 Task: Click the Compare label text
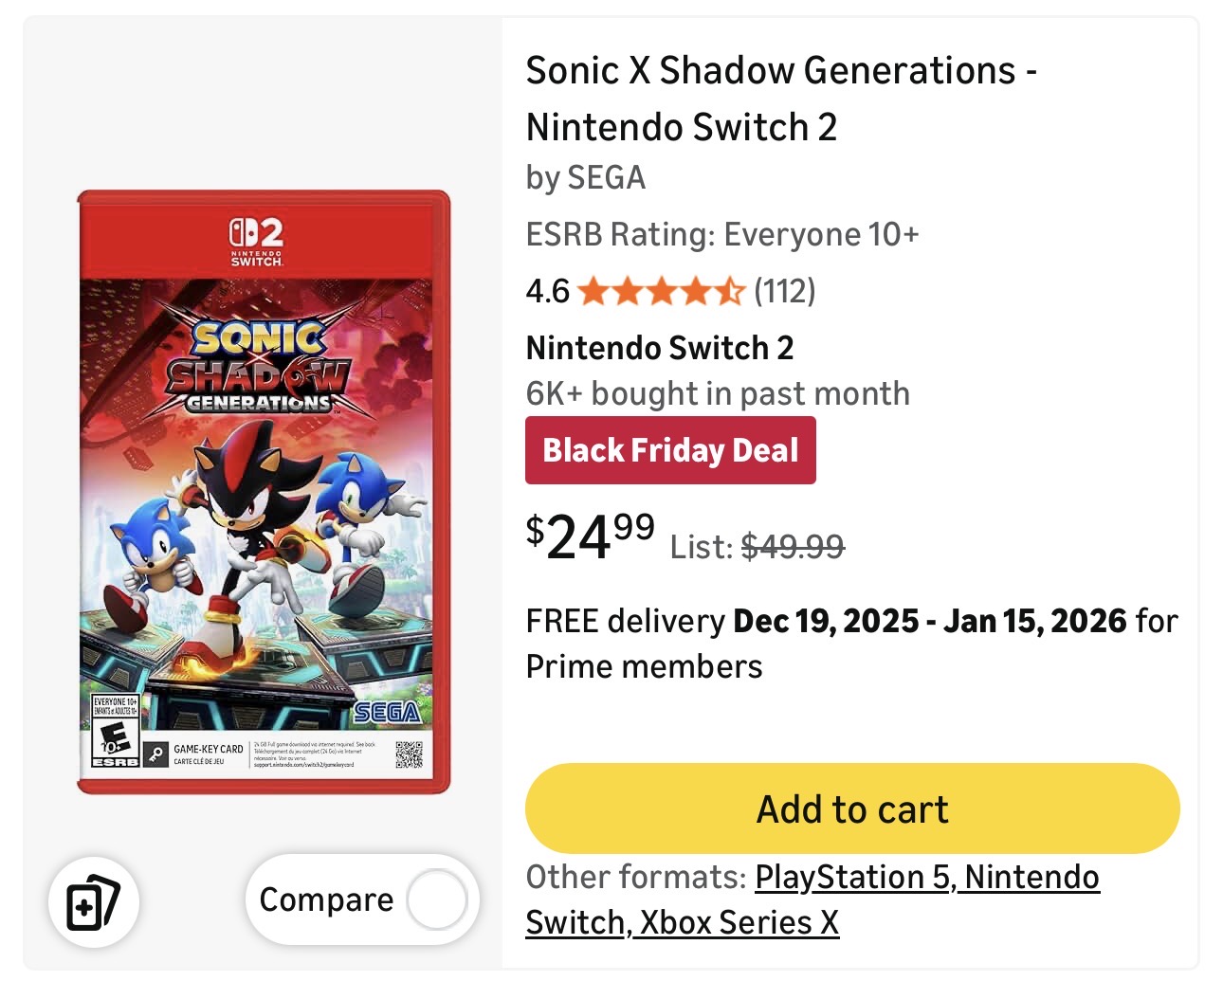pyautogui.click(x=326, y=899)
